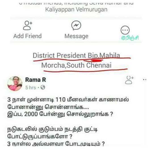Open the Rama R name link

35,80
